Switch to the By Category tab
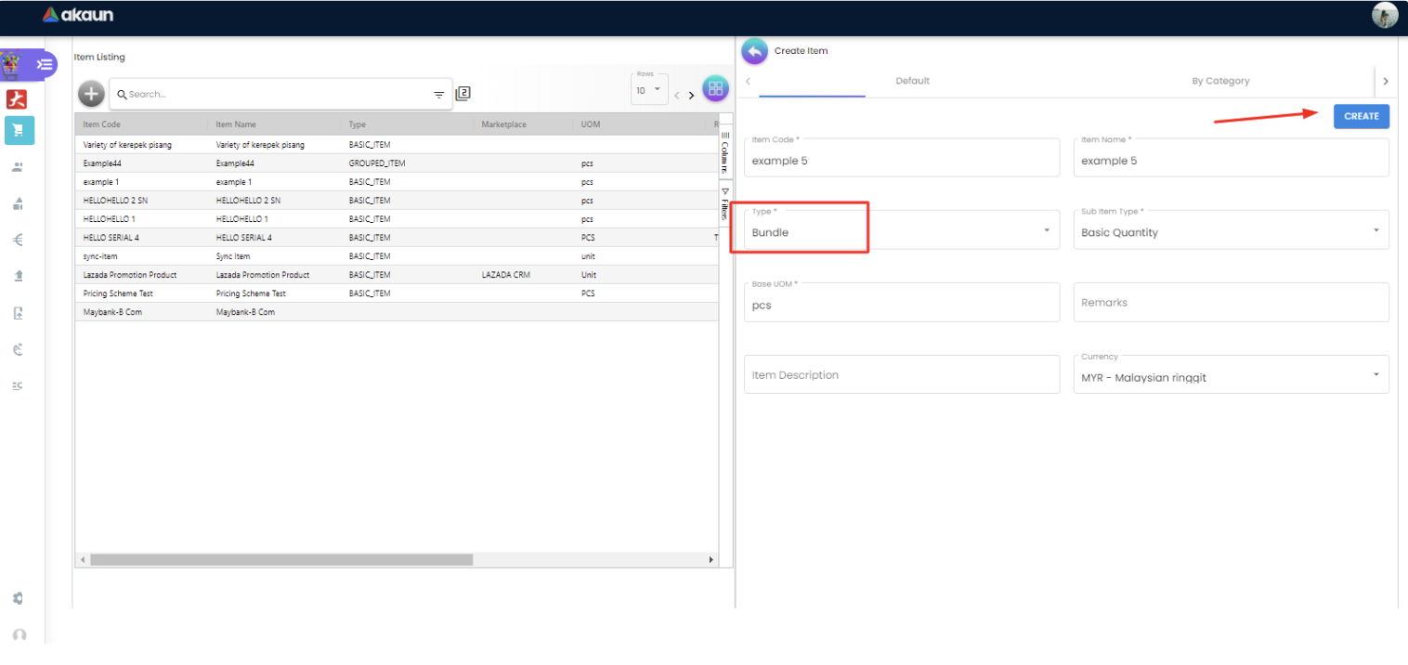 pyautogui.click(x=1220, y=81)
